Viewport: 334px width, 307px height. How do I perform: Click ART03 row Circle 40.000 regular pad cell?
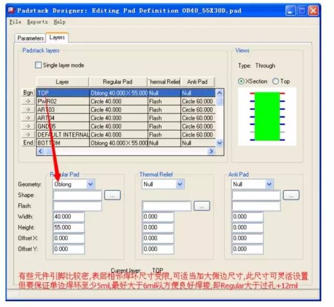pyautogui.click(x=118, y=109)
